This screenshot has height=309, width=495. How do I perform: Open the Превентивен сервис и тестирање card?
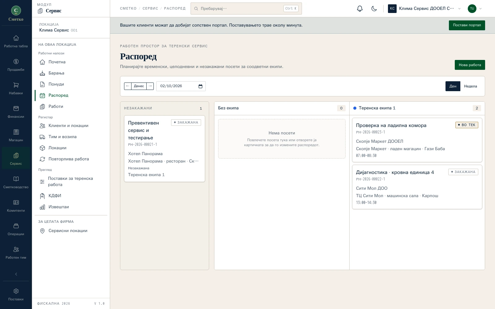164,149
